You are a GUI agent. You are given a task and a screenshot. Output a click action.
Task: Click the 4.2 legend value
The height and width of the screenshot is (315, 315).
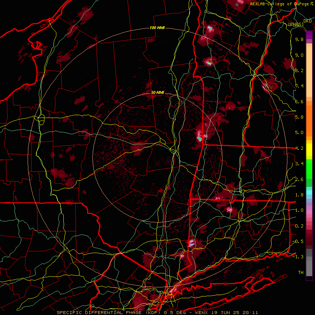(x=299, y=148)
